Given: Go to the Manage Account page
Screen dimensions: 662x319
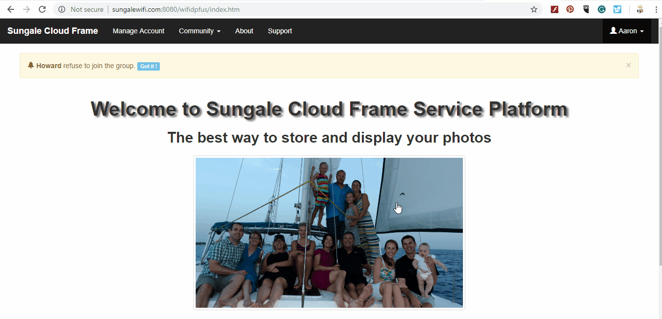Looking at the screenshot, I should click(x=138, y=31).
